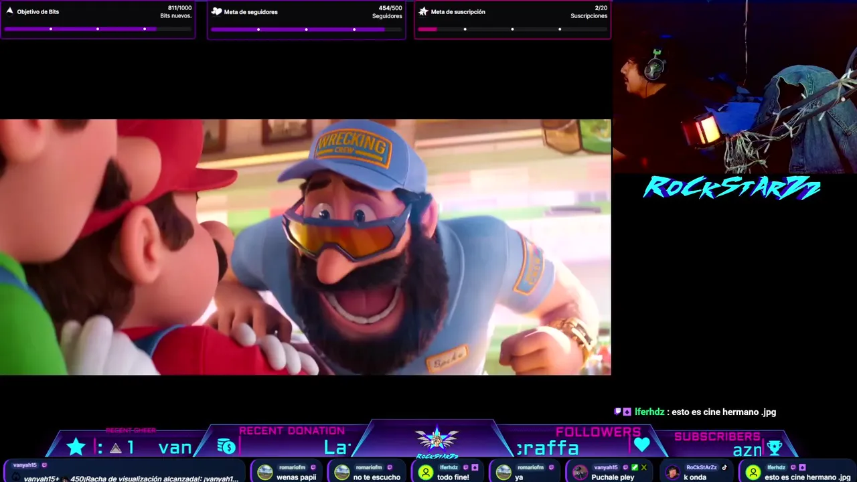Click the Mario movie video frame
This screenshot has width=857, height=482.
pyautogui.click(x=305, y=247)
